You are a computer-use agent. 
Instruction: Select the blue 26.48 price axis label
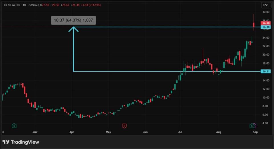(265, 27)
